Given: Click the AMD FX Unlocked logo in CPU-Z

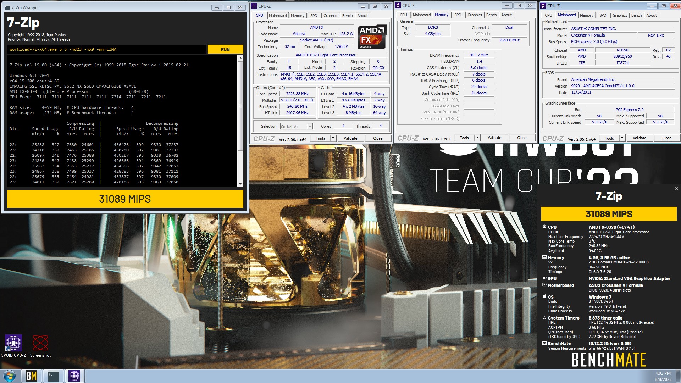Looking at the screenshot, I should coord(372,37).
